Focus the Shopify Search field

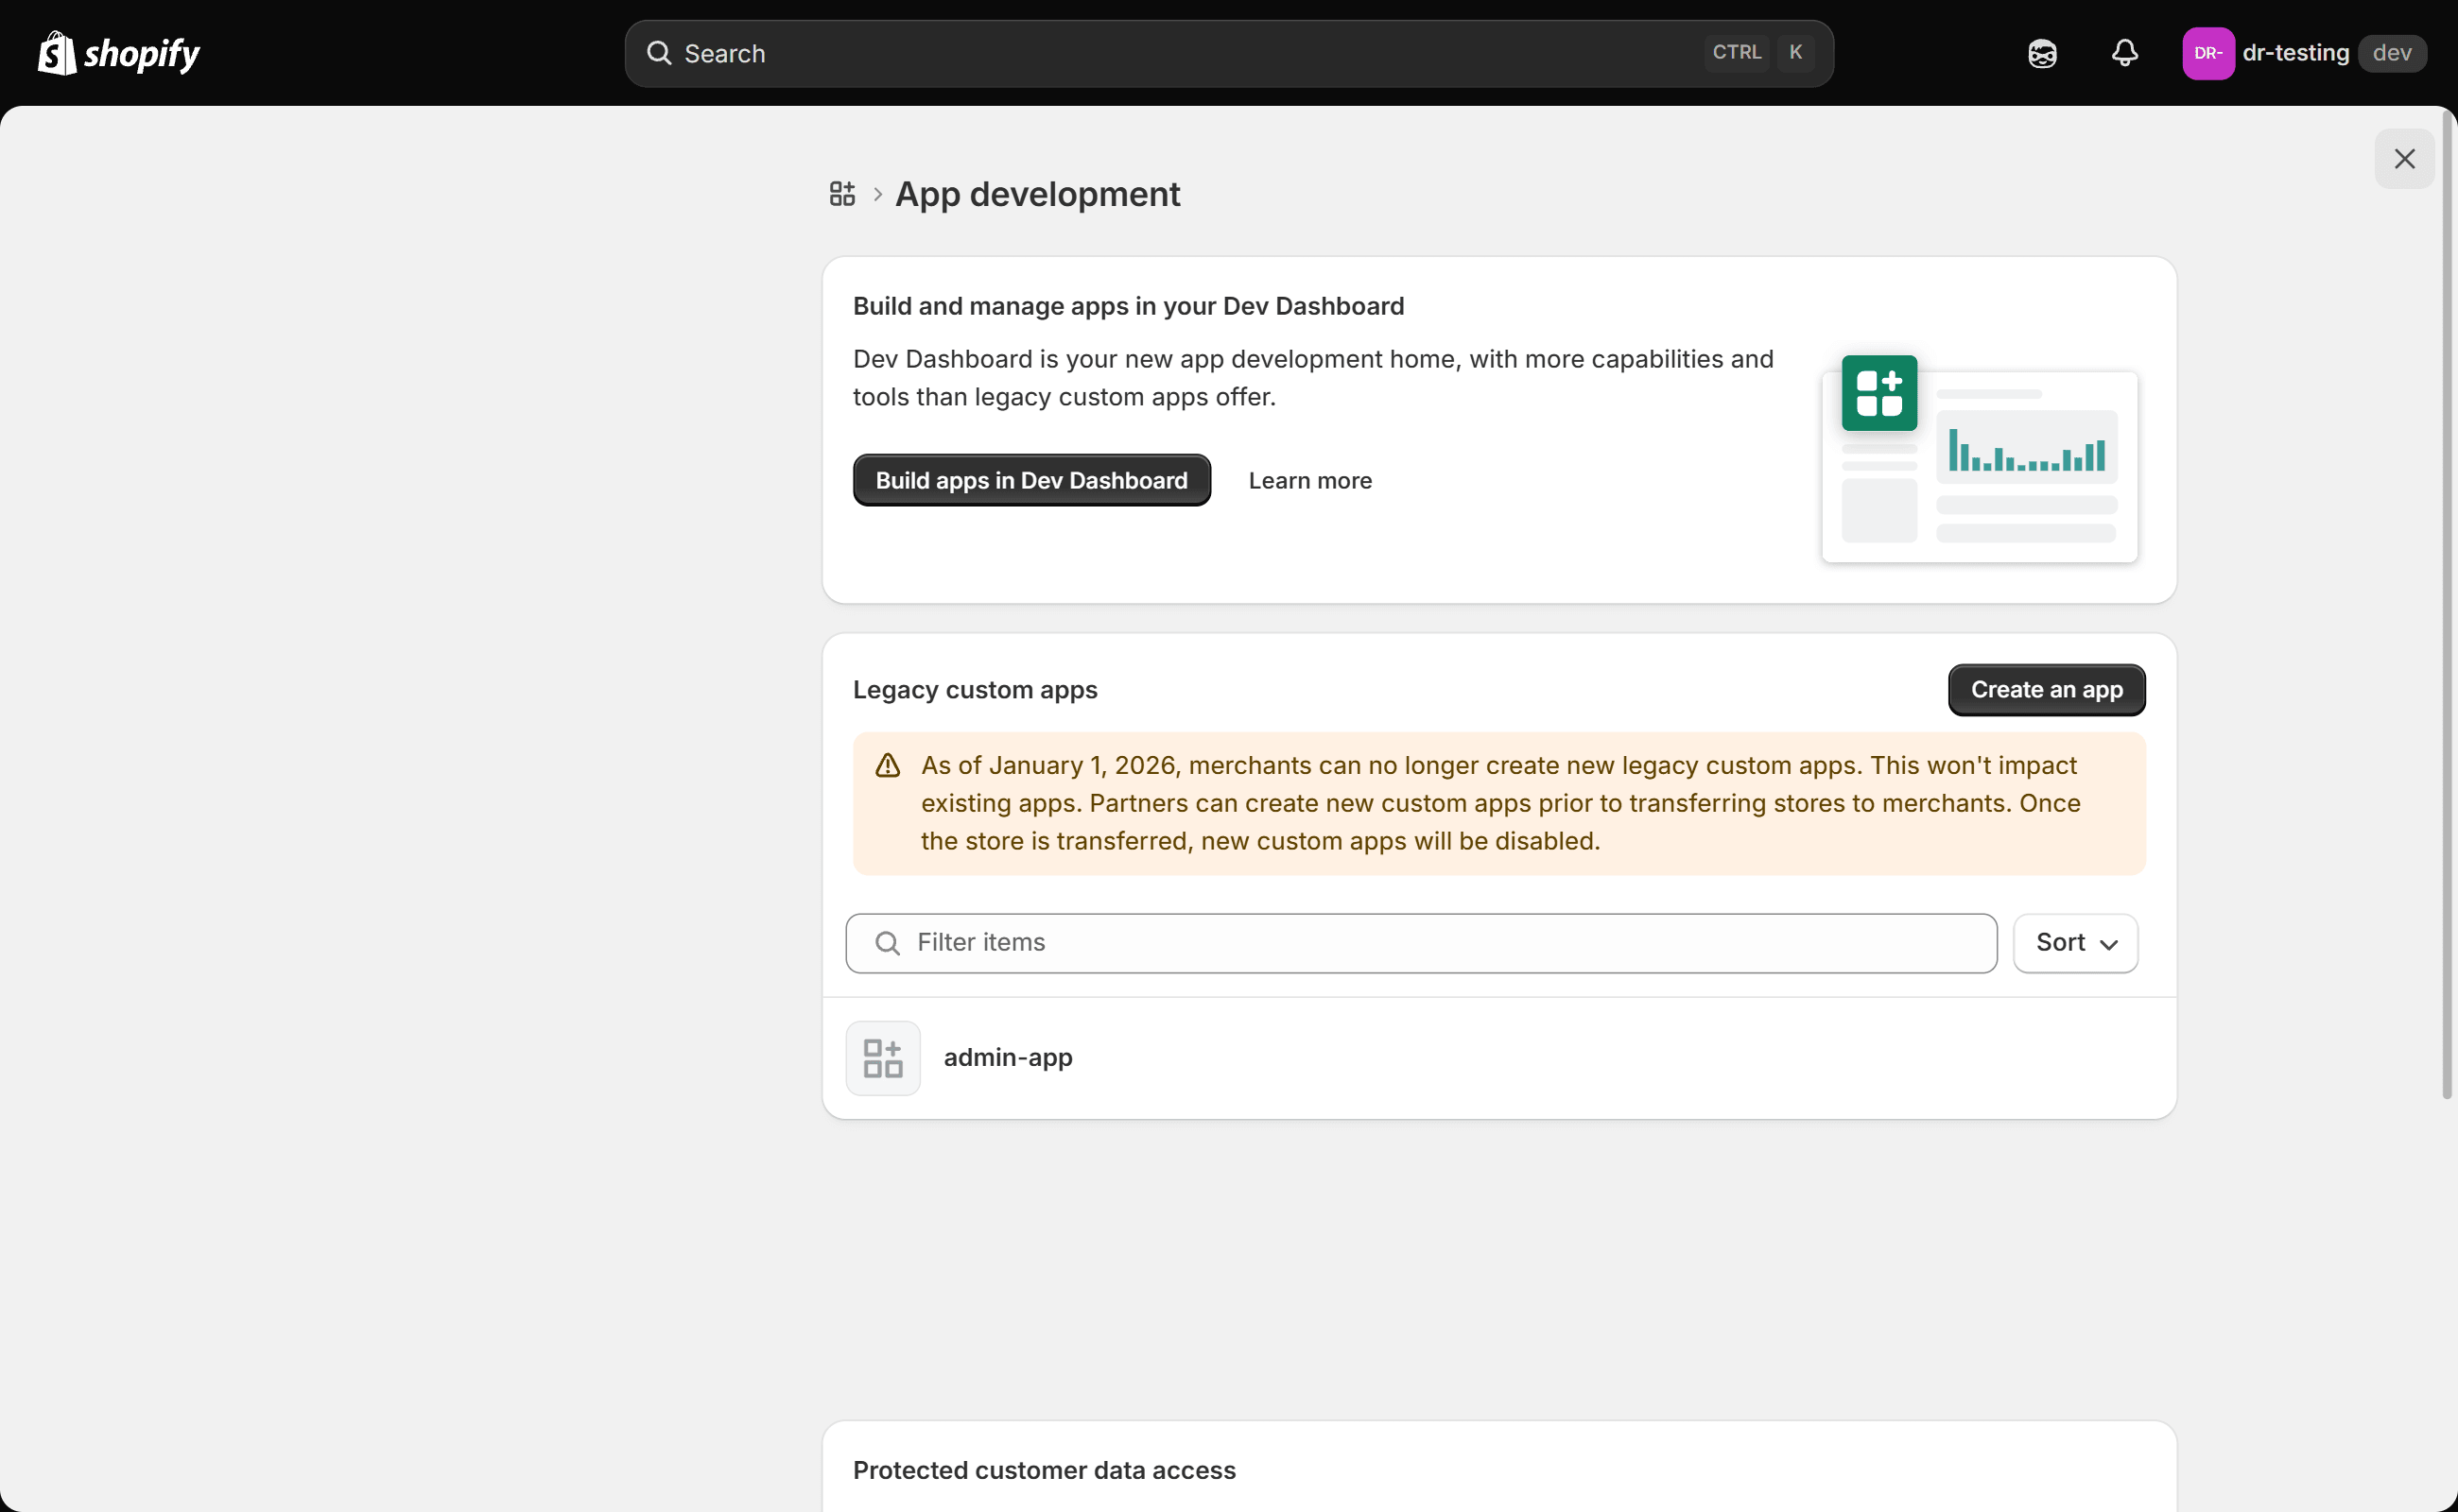1228,53
